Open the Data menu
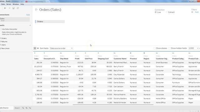Image resolution: width=200 pixels, height=112 pixels. coord(3,4)
